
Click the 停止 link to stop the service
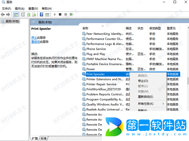coord(34,38)
